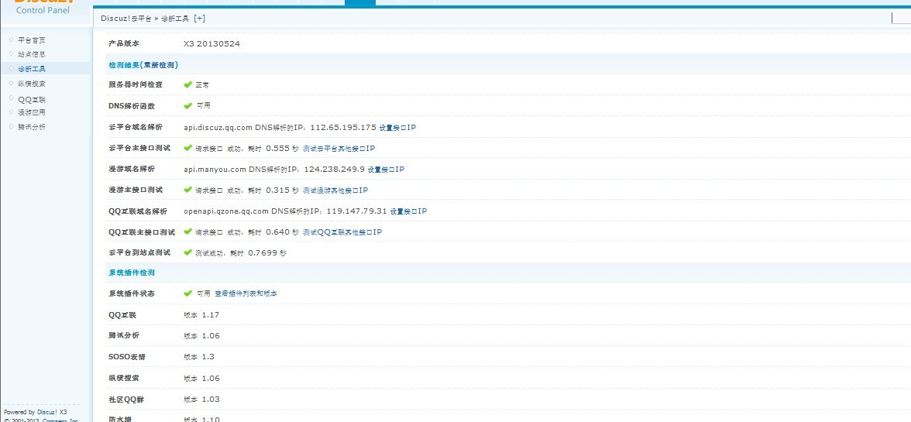Open 查看插件列表和版本 link

tap(246, 293)
